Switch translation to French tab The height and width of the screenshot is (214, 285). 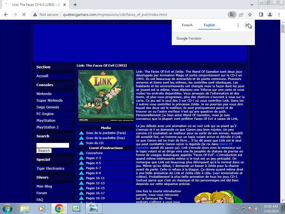click(187, 25)
